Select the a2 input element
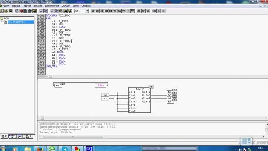The height and width of the screenshot is (151, 268). (x=105, y=95)
